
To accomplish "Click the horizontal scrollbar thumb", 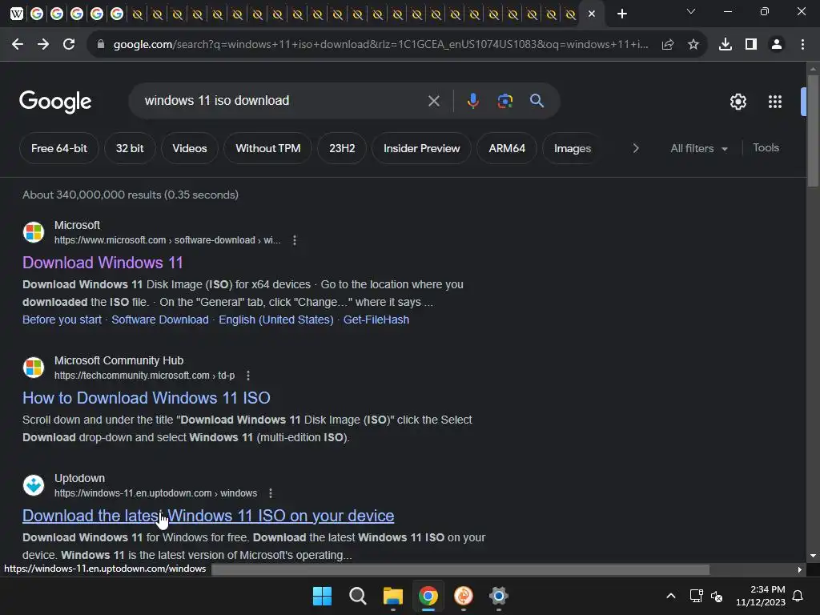I will (x=460, y=569).
